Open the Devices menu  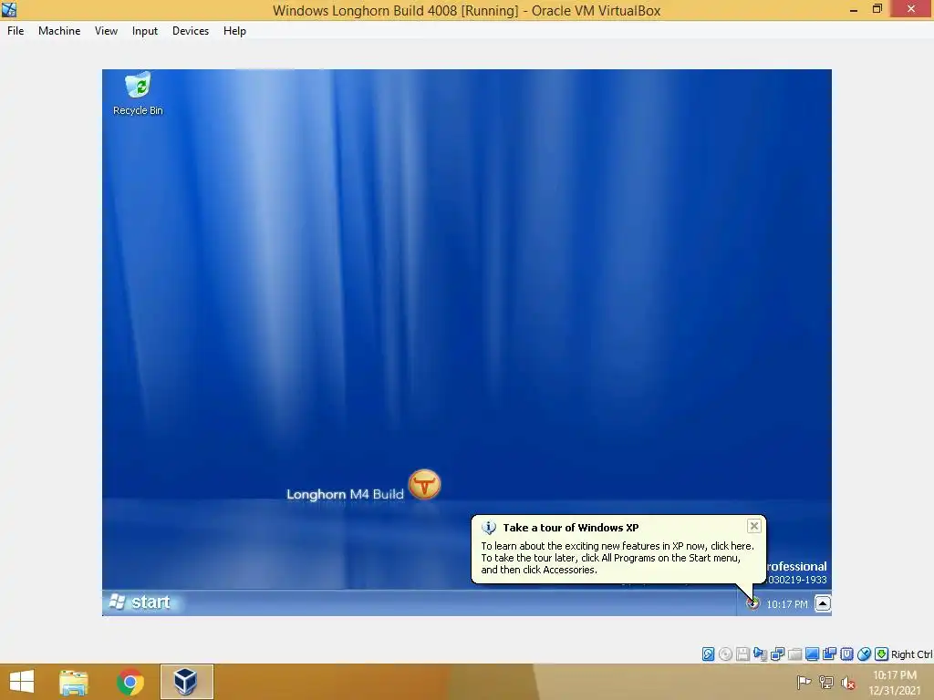(191, 31)
